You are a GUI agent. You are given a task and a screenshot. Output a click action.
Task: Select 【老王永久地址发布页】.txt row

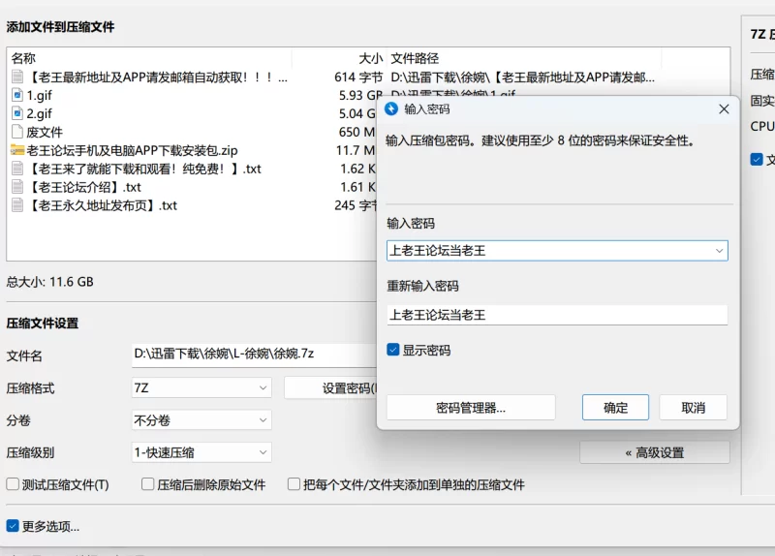pos(192,205)
